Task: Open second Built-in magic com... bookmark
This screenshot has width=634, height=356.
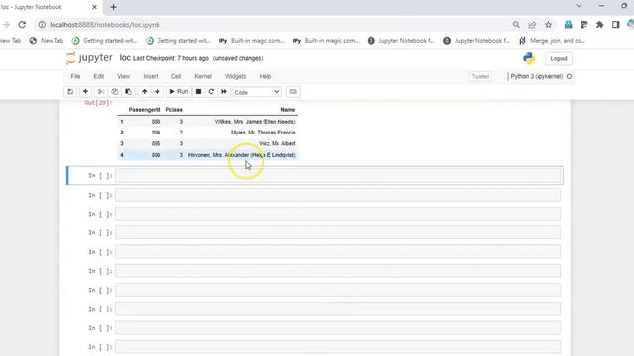Action: coord(326,41)
